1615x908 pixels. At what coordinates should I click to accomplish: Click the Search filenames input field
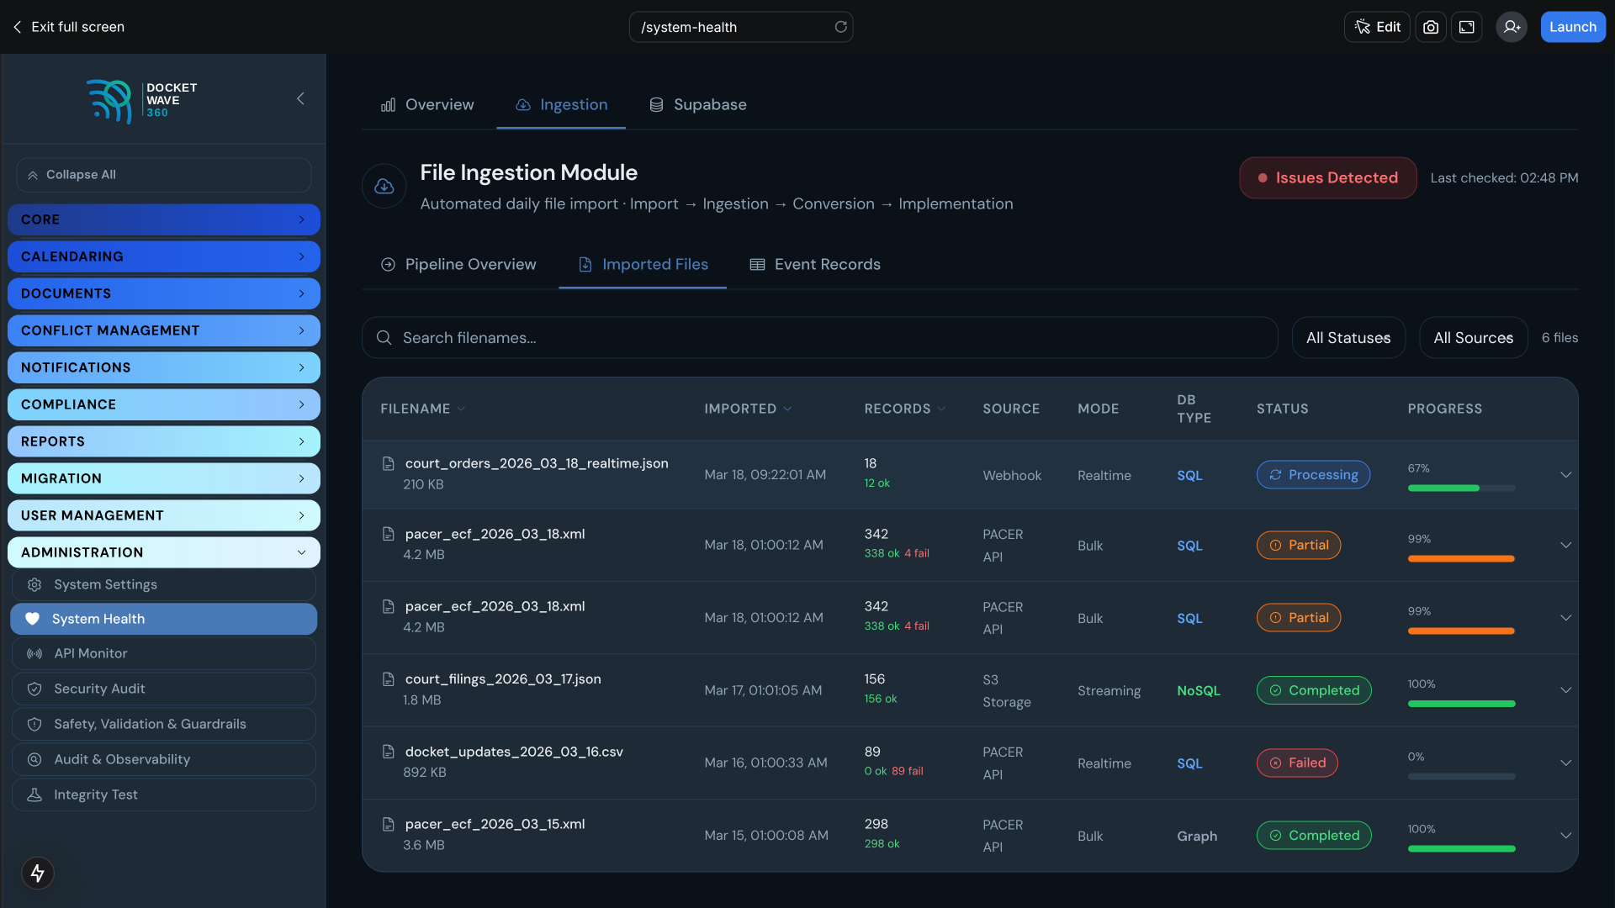tap(820, 337)
